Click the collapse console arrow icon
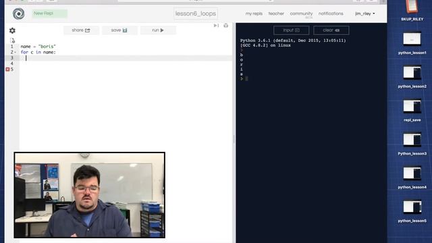This screenshot has width=432, height=243. click(216, 26)
